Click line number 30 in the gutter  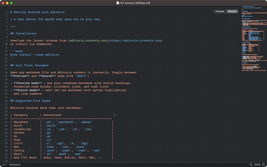6,115
